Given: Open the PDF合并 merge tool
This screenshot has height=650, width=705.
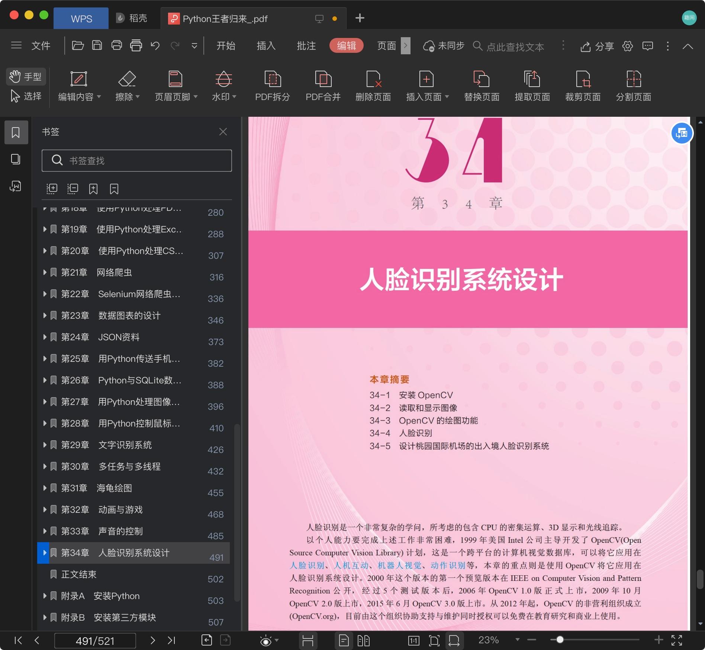Looking at the screenshot, I should coord(323,86).
